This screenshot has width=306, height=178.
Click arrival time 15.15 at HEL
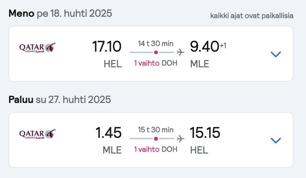coord(205,133)
